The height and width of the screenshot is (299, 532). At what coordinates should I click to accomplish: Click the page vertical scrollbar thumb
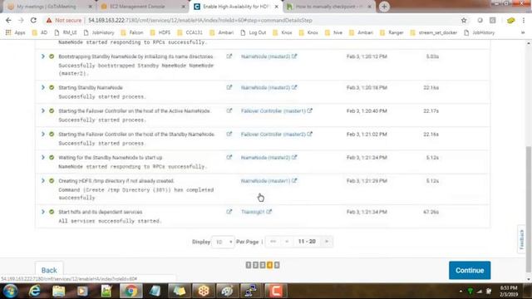(x=528, y=209)
